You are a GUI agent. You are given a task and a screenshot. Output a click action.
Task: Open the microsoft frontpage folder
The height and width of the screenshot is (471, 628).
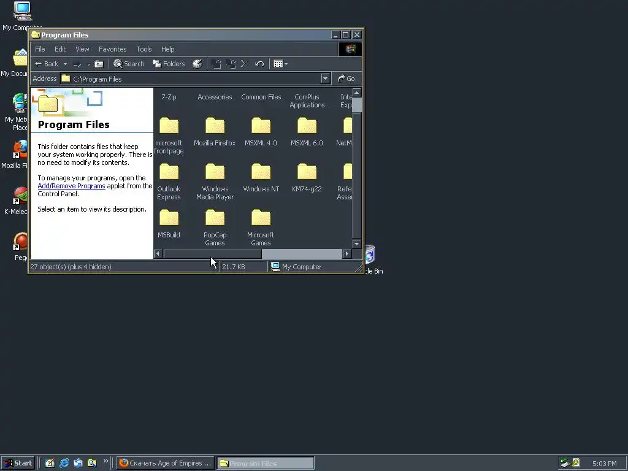coord(169,136)
